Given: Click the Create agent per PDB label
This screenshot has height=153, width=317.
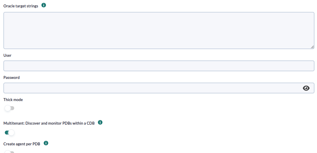Looking at the screenshot, I should pyautogui.click(x=22, y=144).
